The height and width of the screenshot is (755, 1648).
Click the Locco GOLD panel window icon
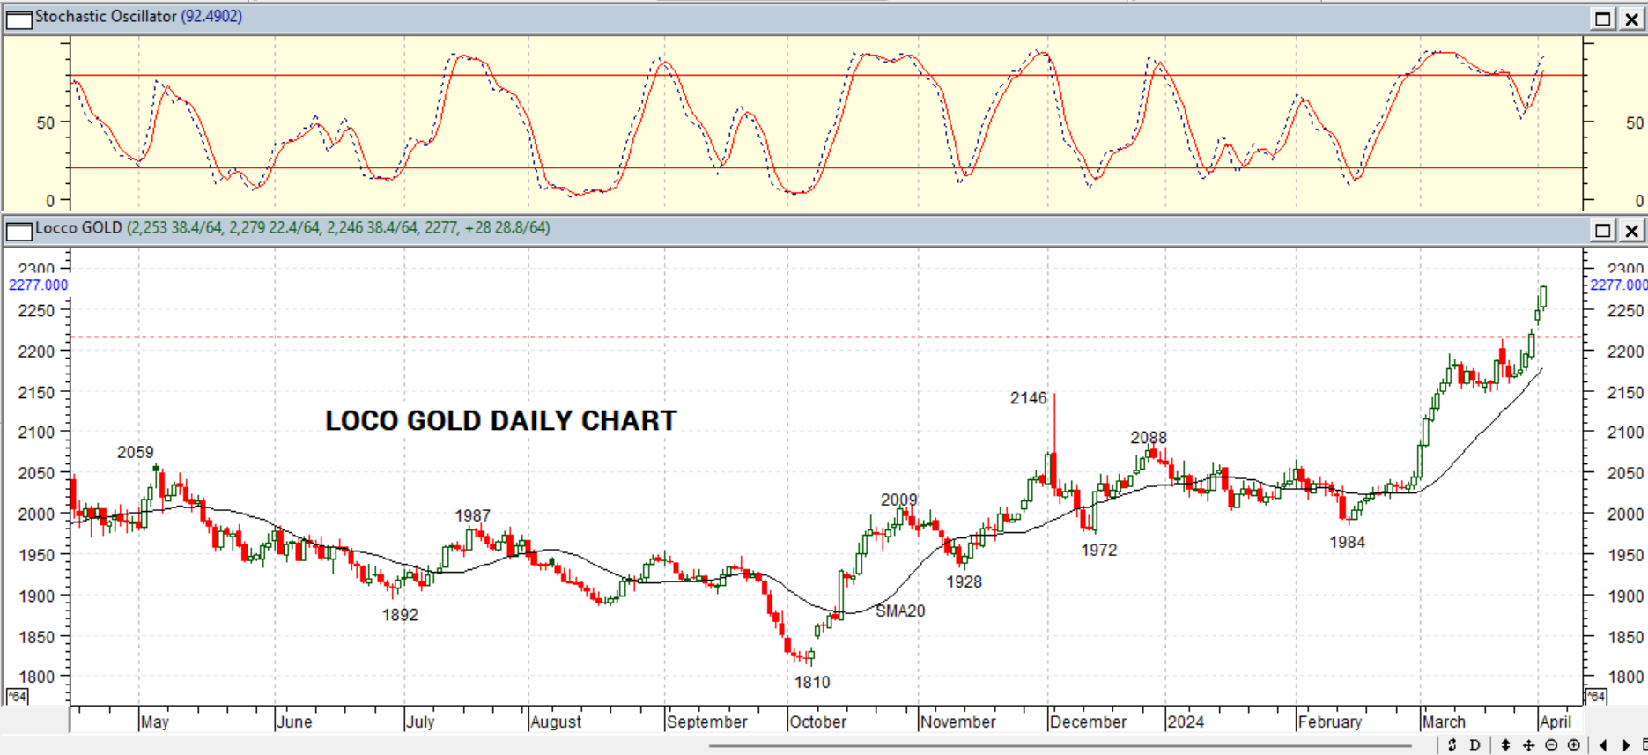point(18,231)
